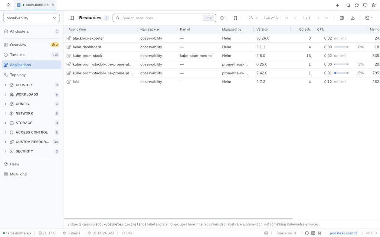380x237 pixels.
Task: Focus the Search resources field
Action: coord(164,18)
